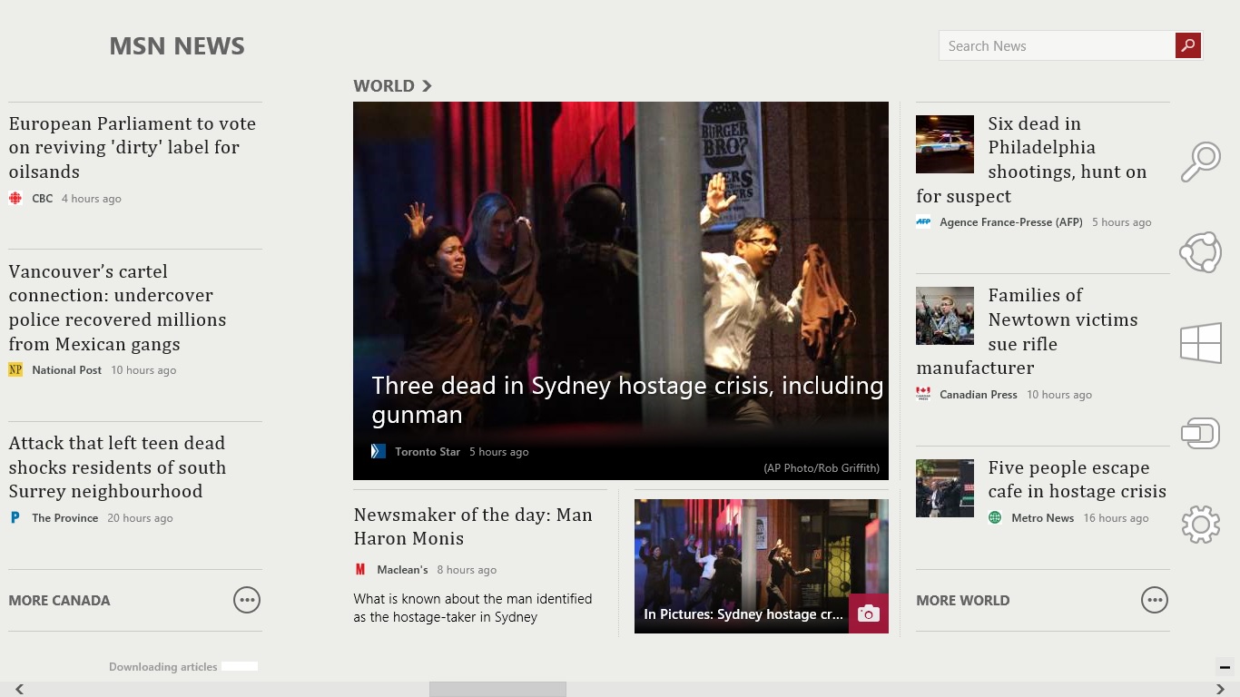Click the Search News input field
The width and height of the screenshot is (1240, 697).
tap(1057, 45)
